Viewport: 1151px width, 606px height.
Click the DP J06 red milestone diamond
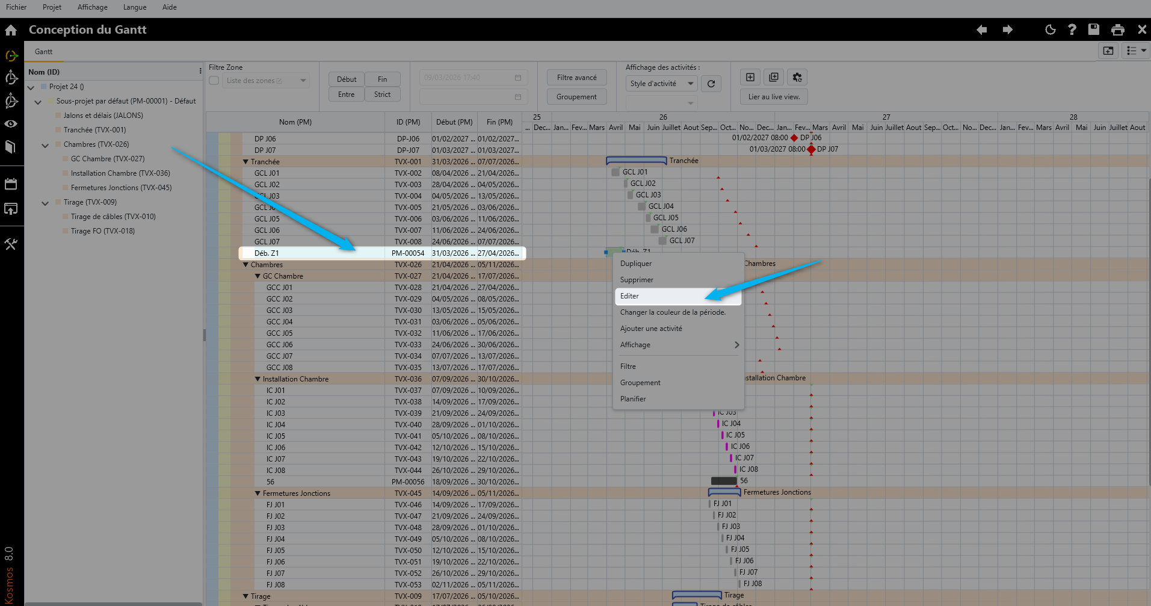794,138
